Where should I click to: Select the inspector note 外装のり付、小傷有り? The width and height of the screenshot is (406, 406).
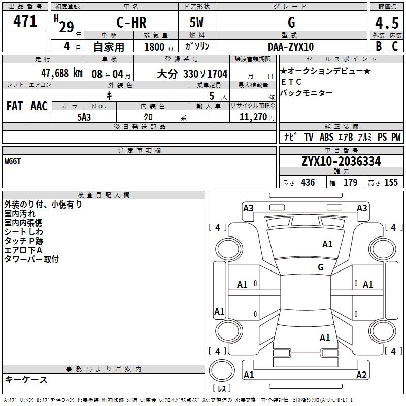pyautogui.click(x=43, y=205)
